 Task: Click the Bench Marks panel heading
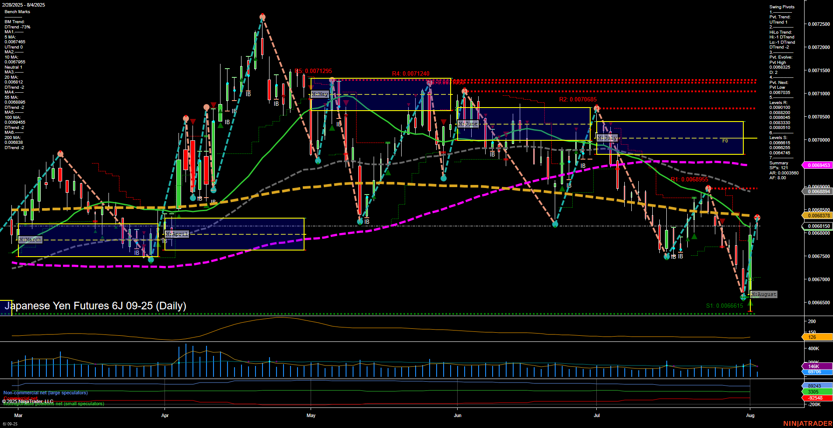[17, 12]
